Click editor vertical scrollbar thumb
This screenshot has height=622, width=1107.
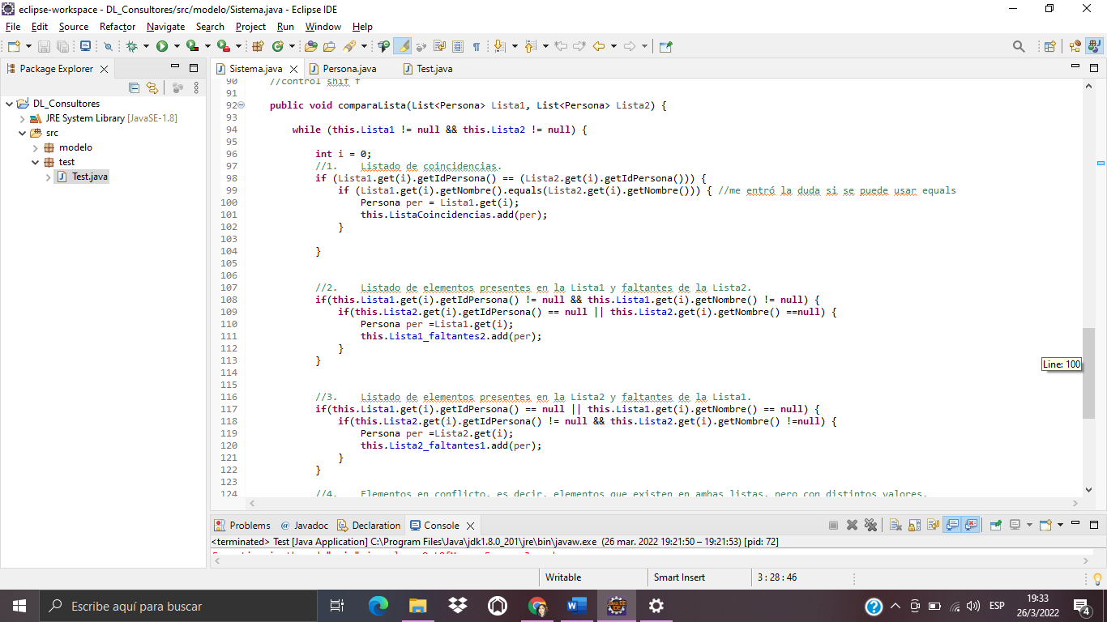(x=1088, y=373)
